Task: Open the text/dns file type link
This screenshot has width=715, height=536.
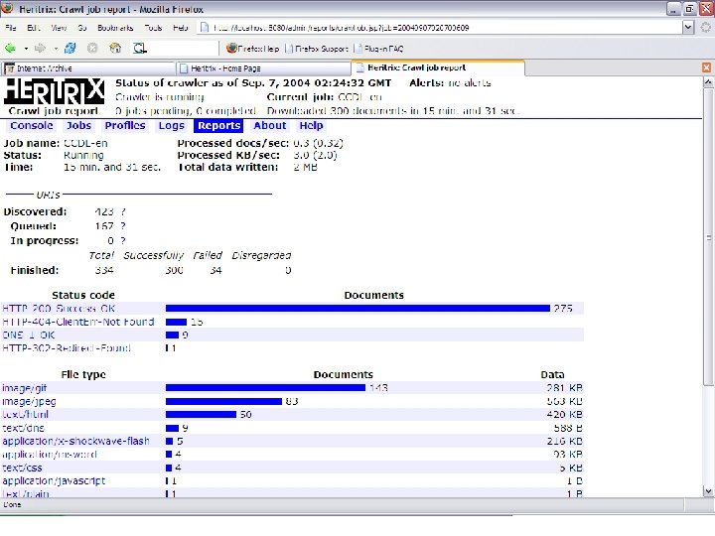Action: [23, 428]
